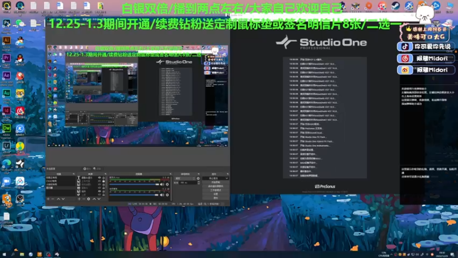458x258 pixels.
Task: Open Adobe InDesign desktop shortcut
Action: 6,111
